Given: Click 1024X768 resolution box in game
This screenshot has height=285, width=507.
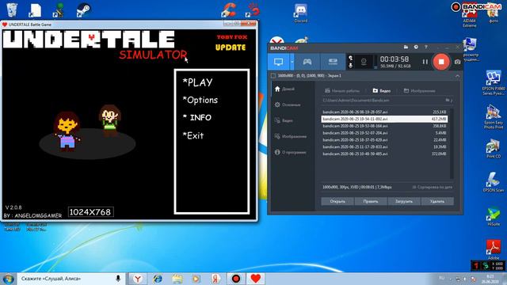Looking at the screenshot, I should (x=90, y=212).
